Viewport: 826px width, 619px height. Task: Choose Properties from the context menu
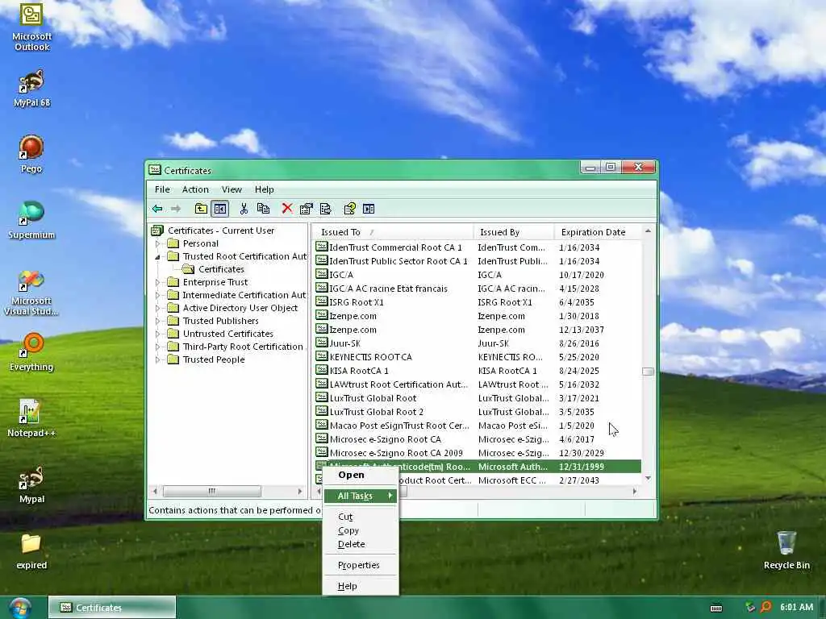(361, 565)
